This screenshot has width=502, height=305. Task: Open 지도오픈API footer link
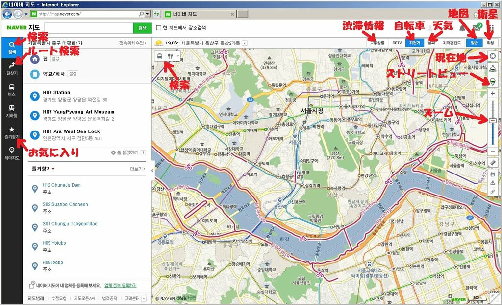[84, 298]
